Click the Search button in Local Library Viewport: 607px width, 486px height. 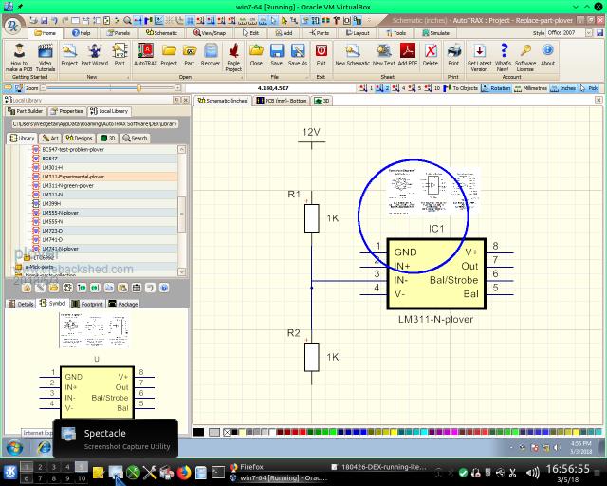coord(135,138)
